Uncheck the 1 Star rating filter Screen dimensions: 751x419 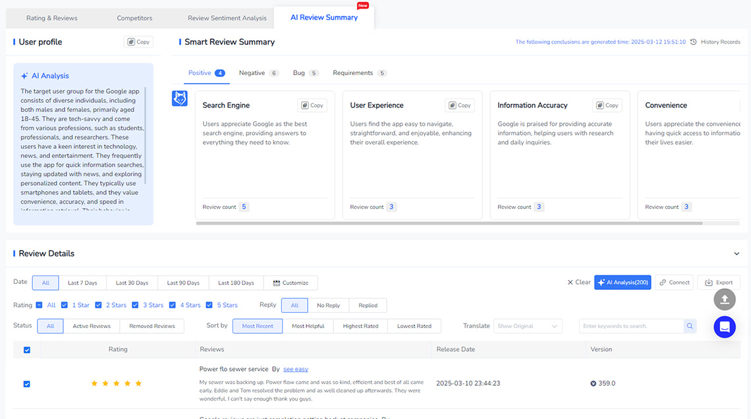64,305
